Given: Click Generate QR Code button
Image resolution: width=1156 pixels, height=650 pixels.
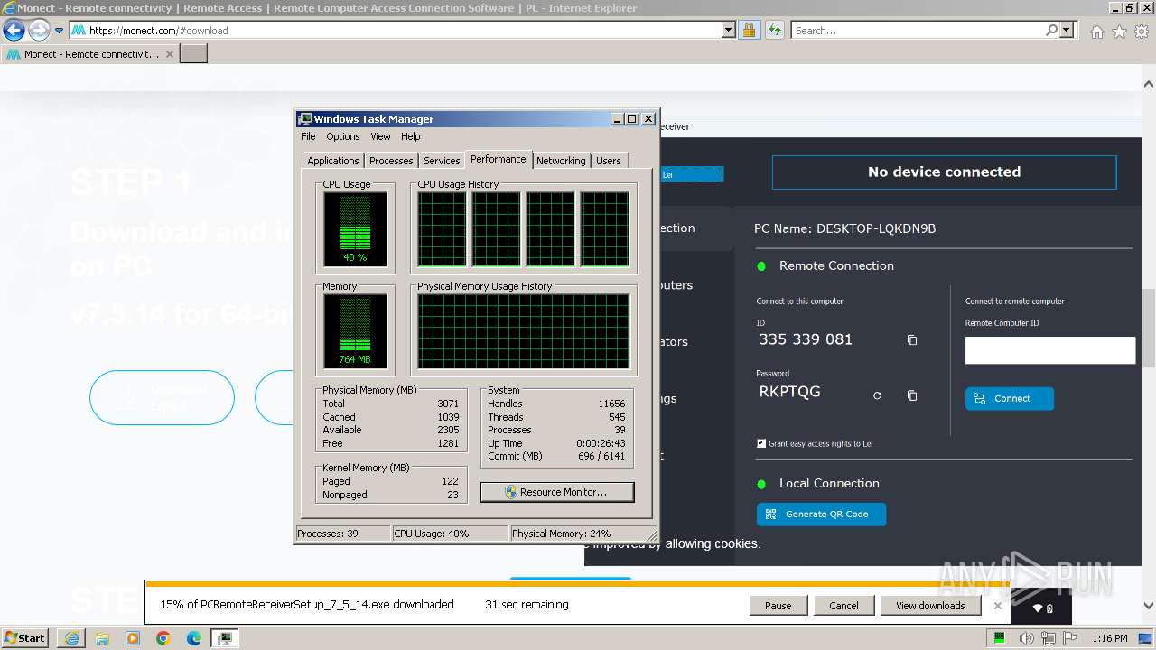Looking at the screenshot, I should (821, 514).
